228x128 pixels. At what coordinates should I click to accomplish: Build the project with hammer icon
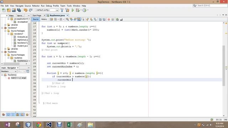(62, 10)
